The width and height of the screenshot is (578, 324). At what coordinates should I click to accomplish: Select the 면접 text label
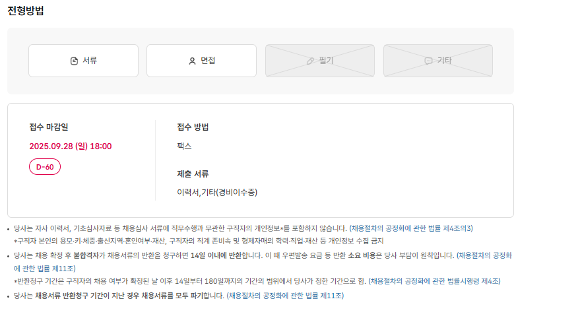(208, 61)
